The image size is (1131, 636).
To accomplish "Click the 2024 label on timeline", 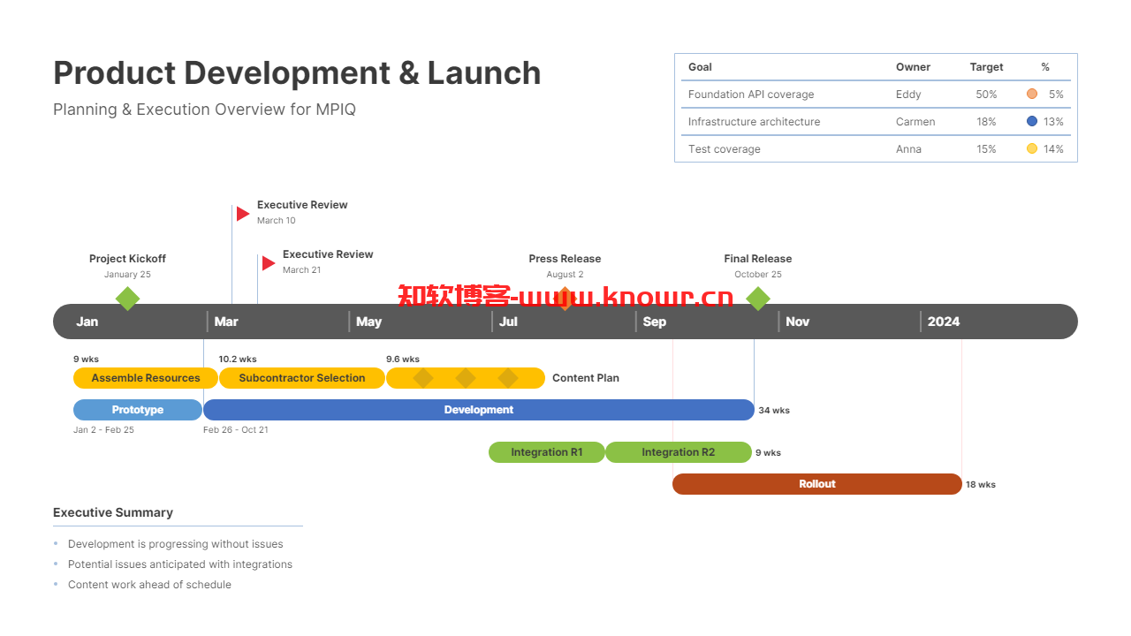I will pyautogui.click(x=944, y=322).
